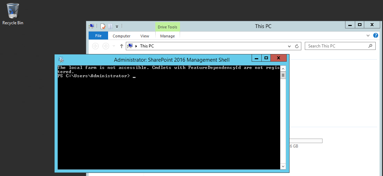Viewport: 383px width, 176px height.
Task: Click the New folder quick access icon
Action: tap(111, 26)
